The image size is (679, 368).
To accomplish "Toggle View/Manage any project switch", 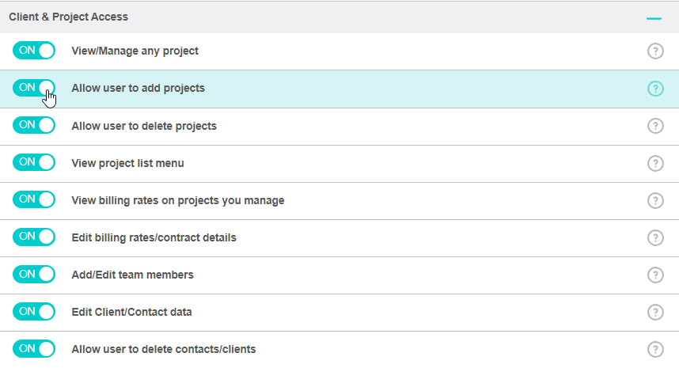I will (x=34, y=51).
